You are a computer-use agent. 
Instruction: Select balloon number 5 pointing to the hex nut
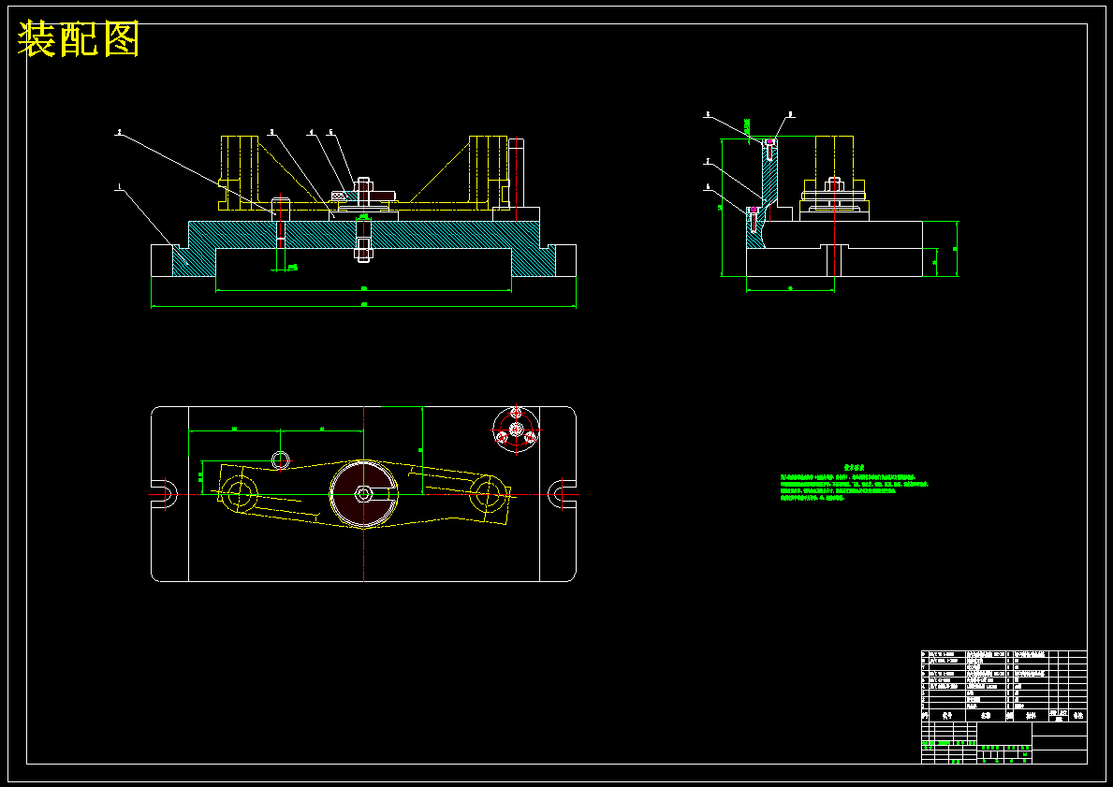330,132
